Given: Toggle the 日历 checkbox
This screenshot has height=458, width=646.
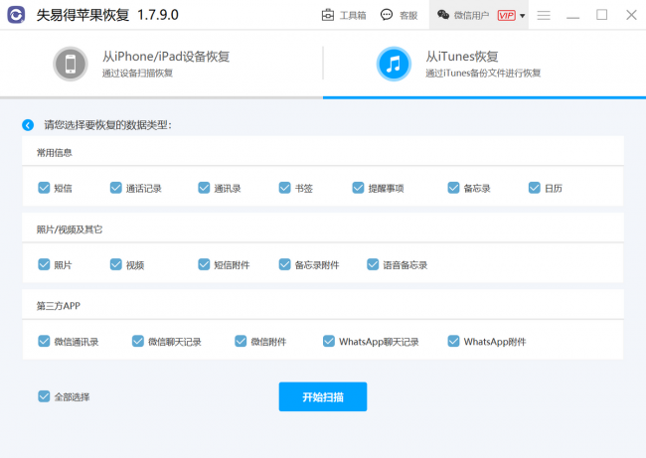Looking at the screenshot, I should tap(535, 188).
